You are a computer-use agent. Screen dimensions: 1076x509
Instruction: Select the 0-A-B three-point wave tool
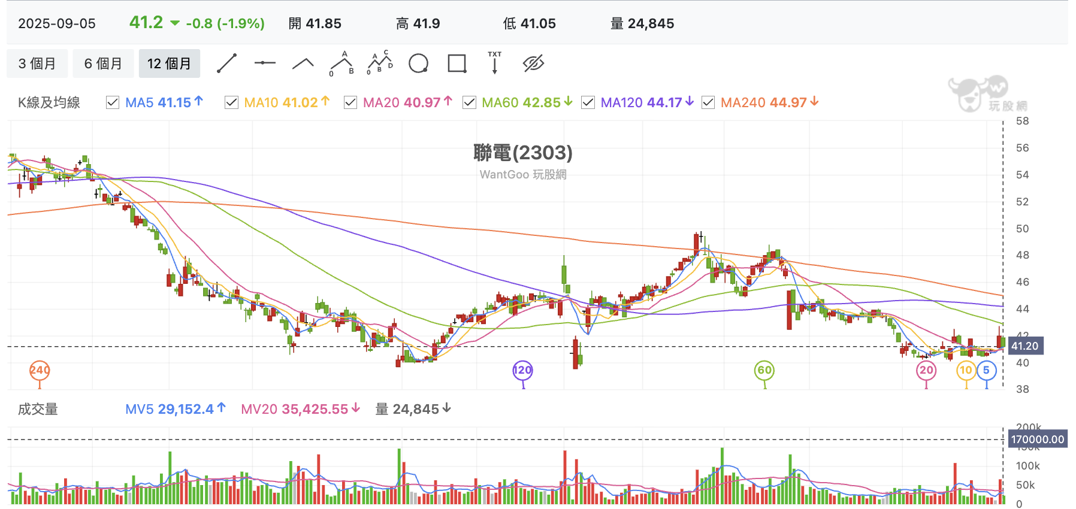(342, 63)
